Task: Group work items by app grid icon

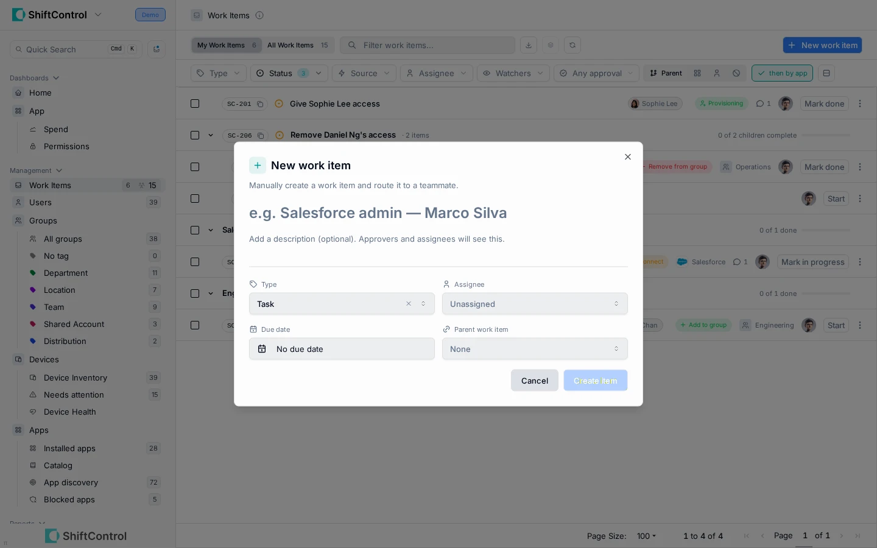Action: (697, 73)
